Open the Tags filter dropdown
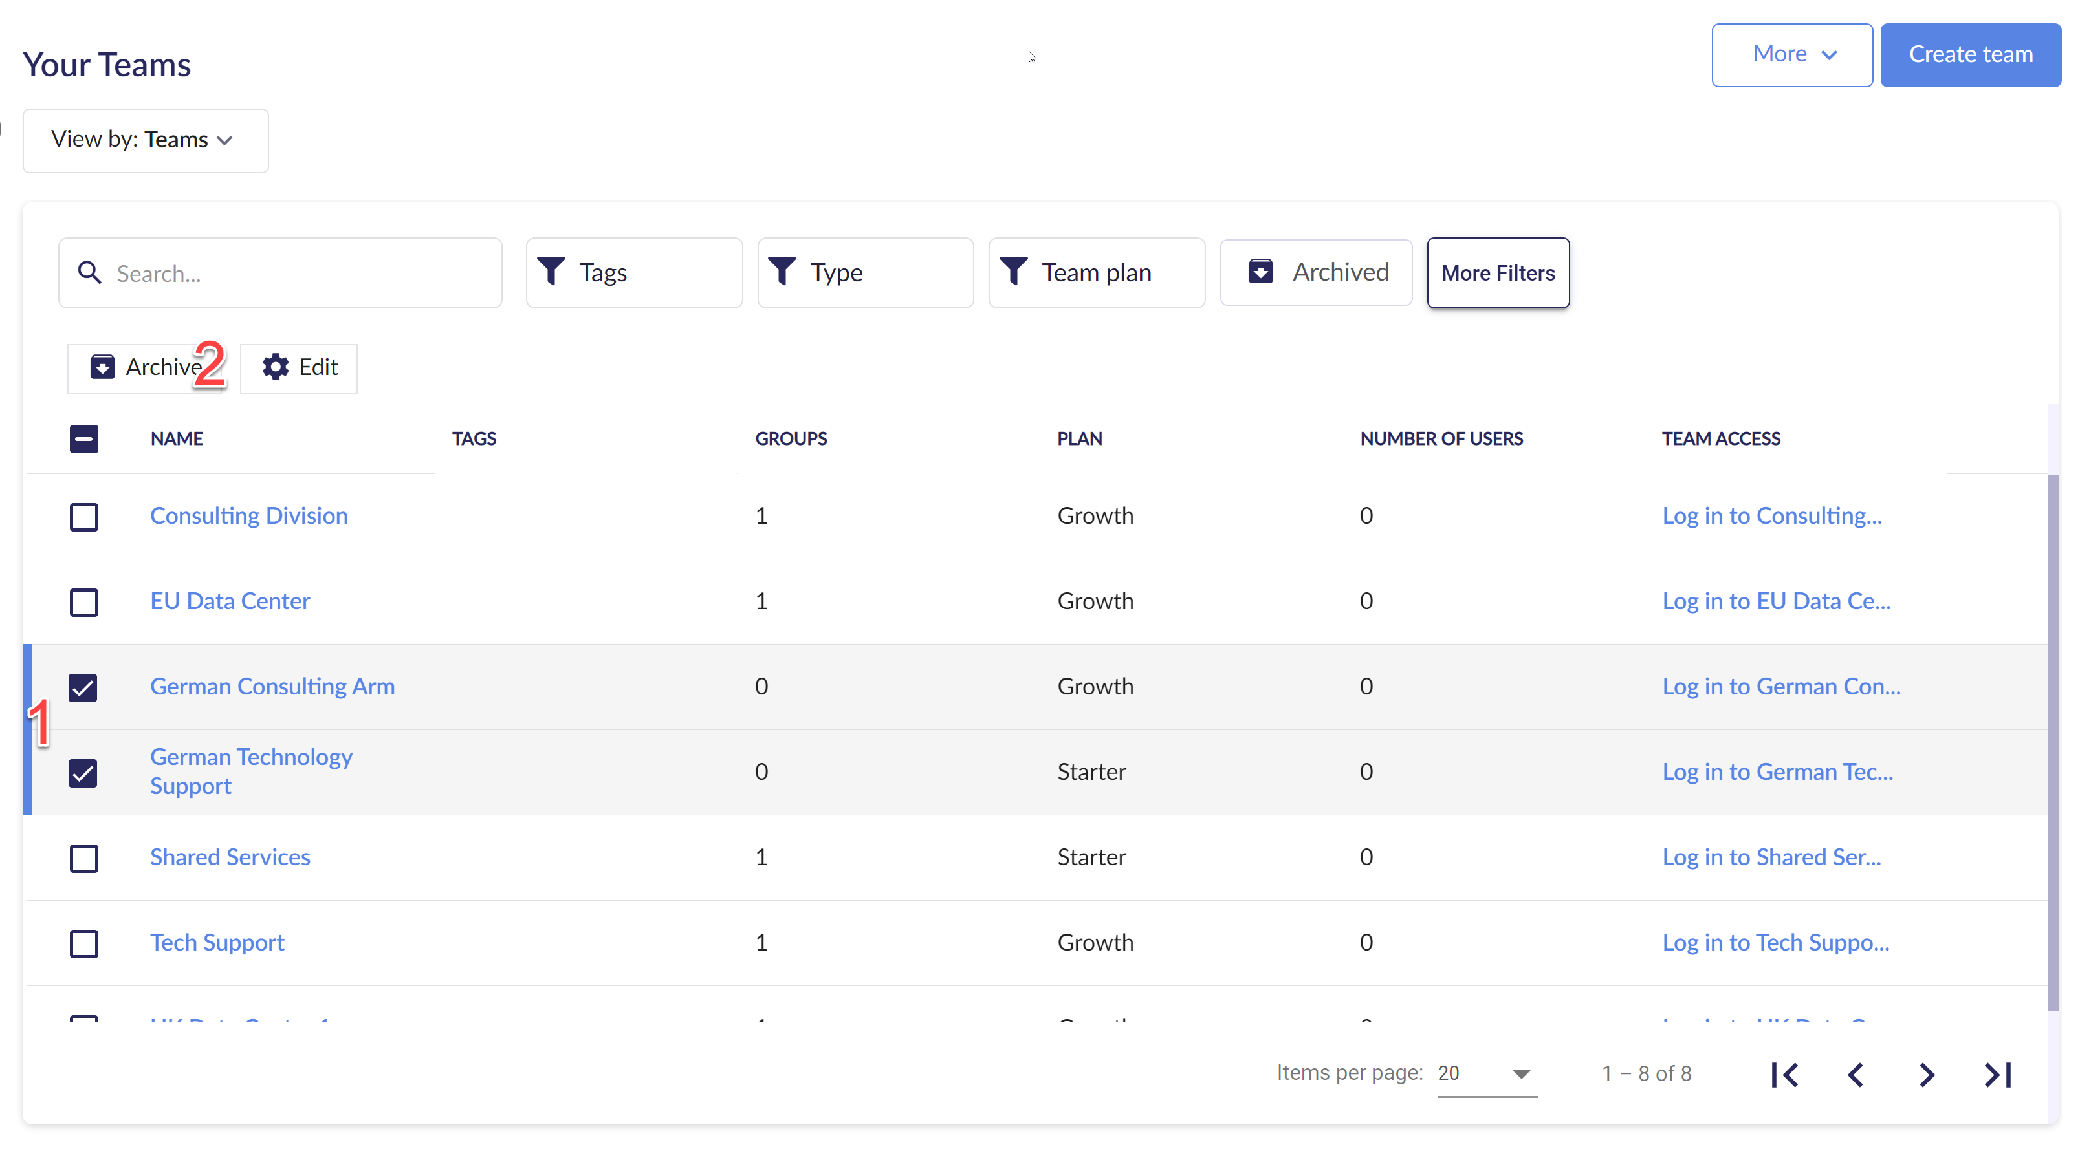The width and height of the screenshot is (2080, 1162). pos(634,273)
